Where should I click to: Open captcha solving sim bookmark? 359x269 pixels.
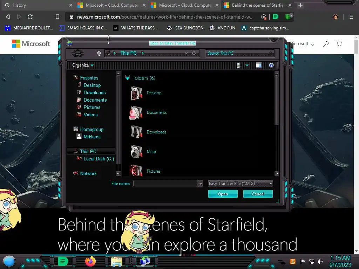point(265,28)
